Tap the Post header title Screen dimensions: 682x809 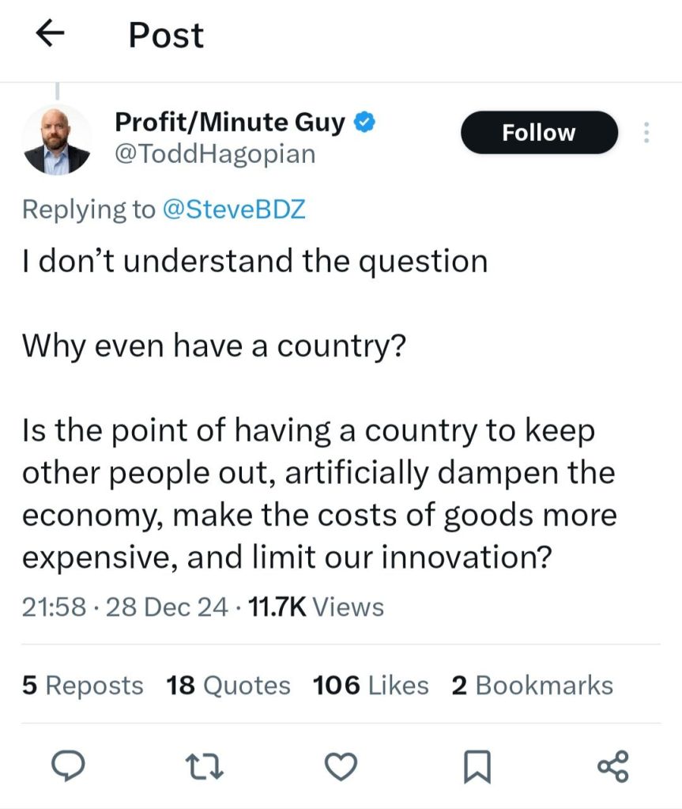[166, 35]
